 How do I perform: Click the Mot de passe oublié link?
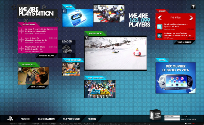(x=188, y=120)
